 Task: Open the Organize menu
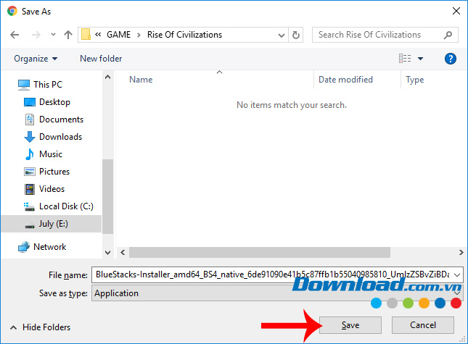36,59
